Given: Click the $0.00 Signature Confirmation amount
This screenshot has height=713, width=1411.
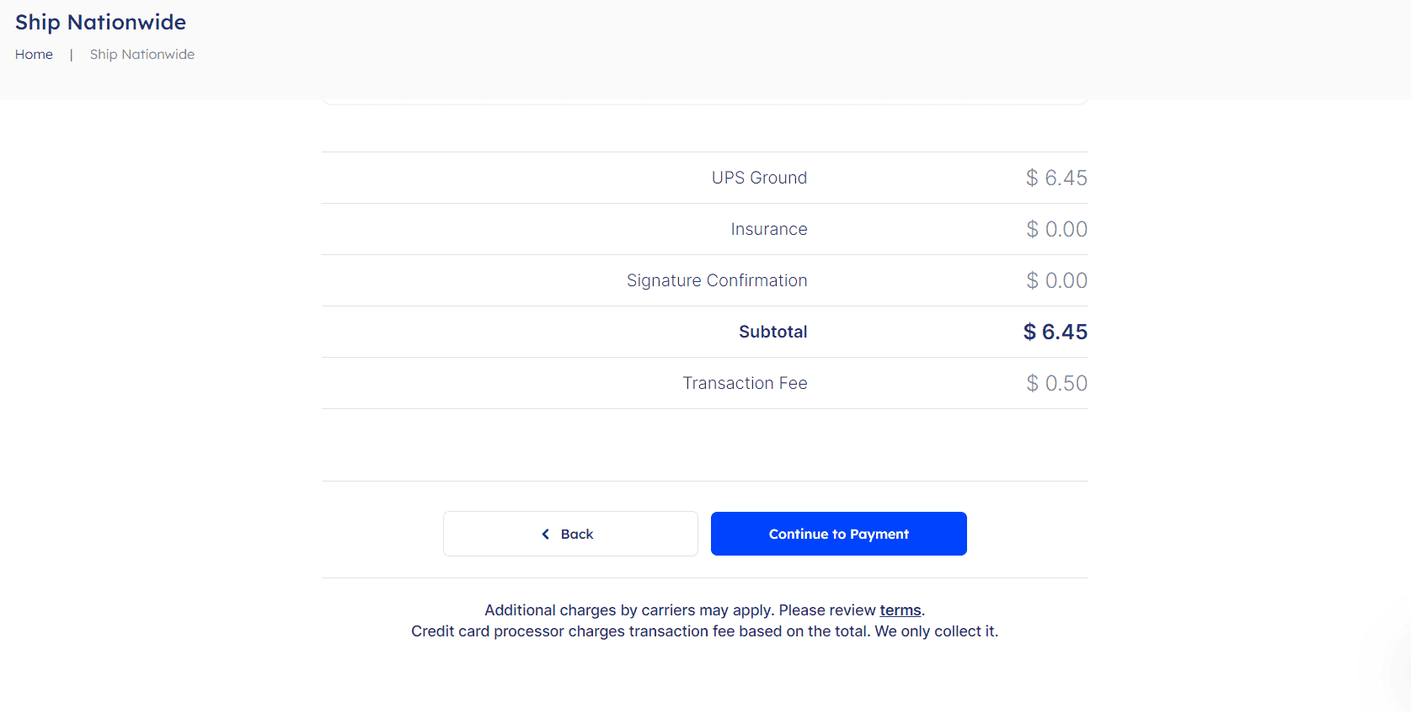Looking at the screenshot, I should (1056, 280).
